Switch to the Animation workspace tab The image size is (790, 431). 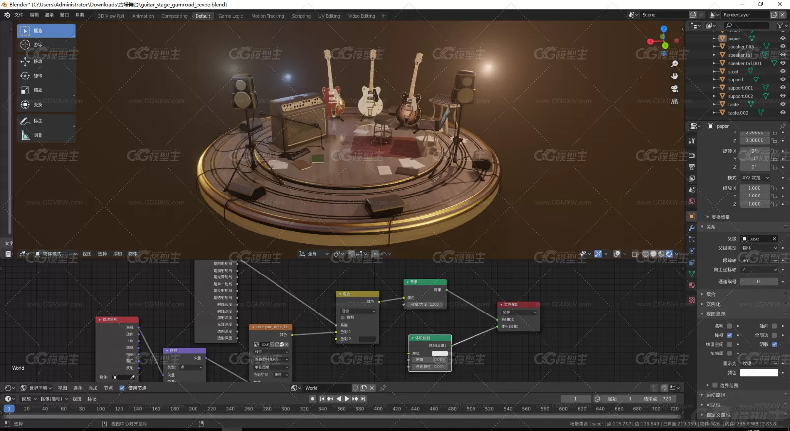(x=143, y=16)
